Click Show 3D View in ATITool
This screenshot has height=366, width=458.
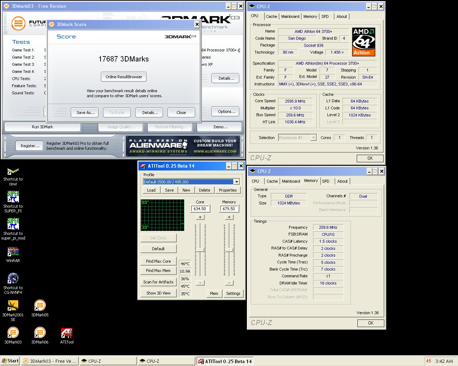pos(159,293)
